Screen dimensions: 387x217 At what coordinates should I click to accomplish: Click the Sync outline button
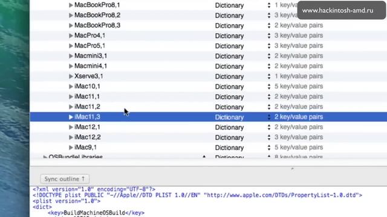click(65, 179)
